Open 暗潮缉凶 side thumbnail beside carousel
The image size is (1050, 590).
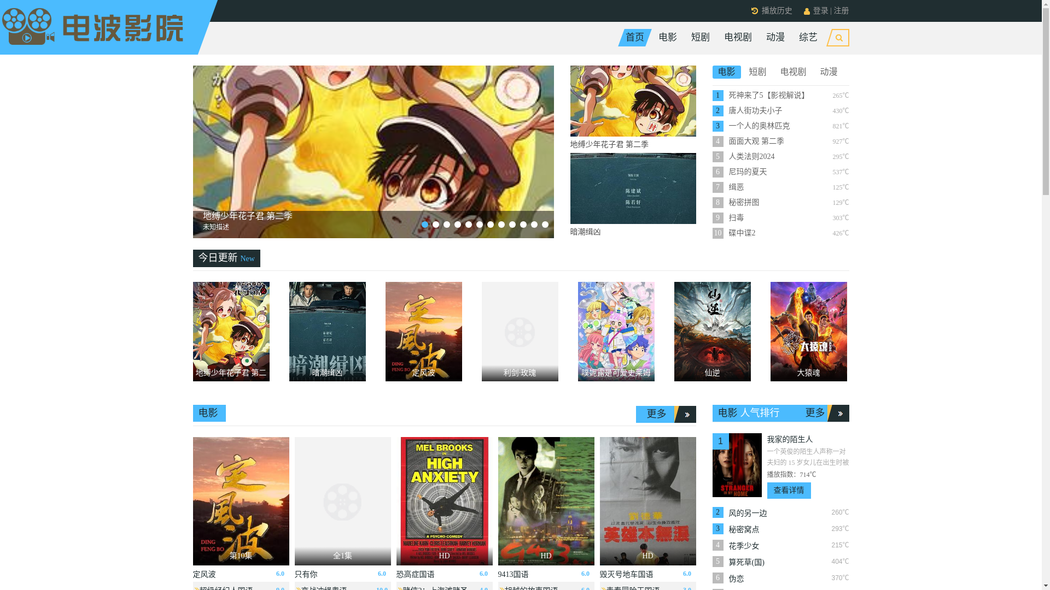click(633, 188)
